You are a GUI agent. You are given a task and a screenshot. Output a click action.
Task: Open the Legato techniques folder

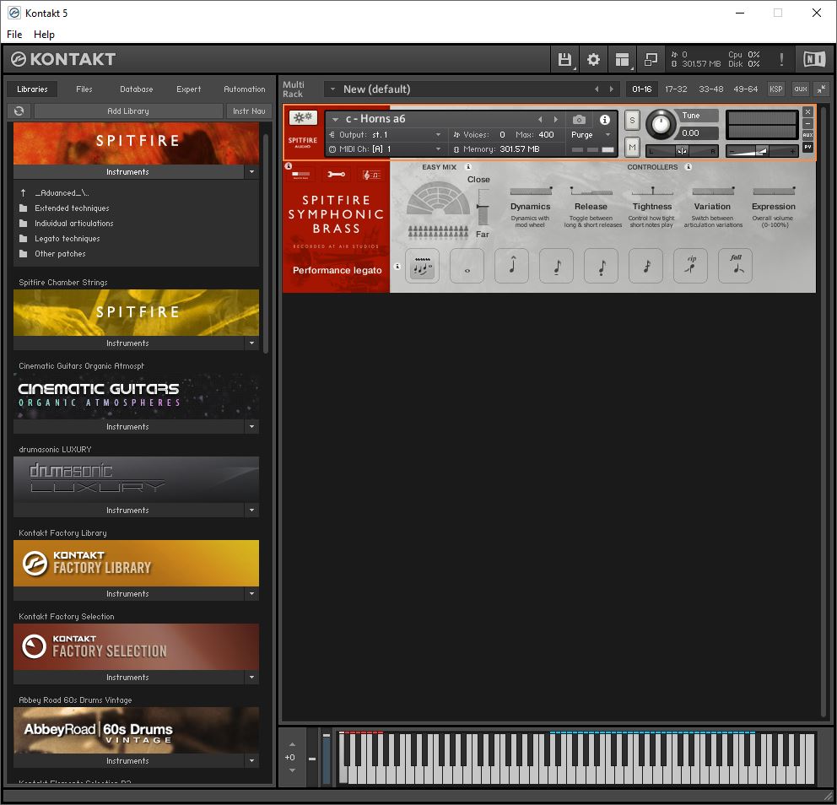pyautogui.click(x=67, y=239)
